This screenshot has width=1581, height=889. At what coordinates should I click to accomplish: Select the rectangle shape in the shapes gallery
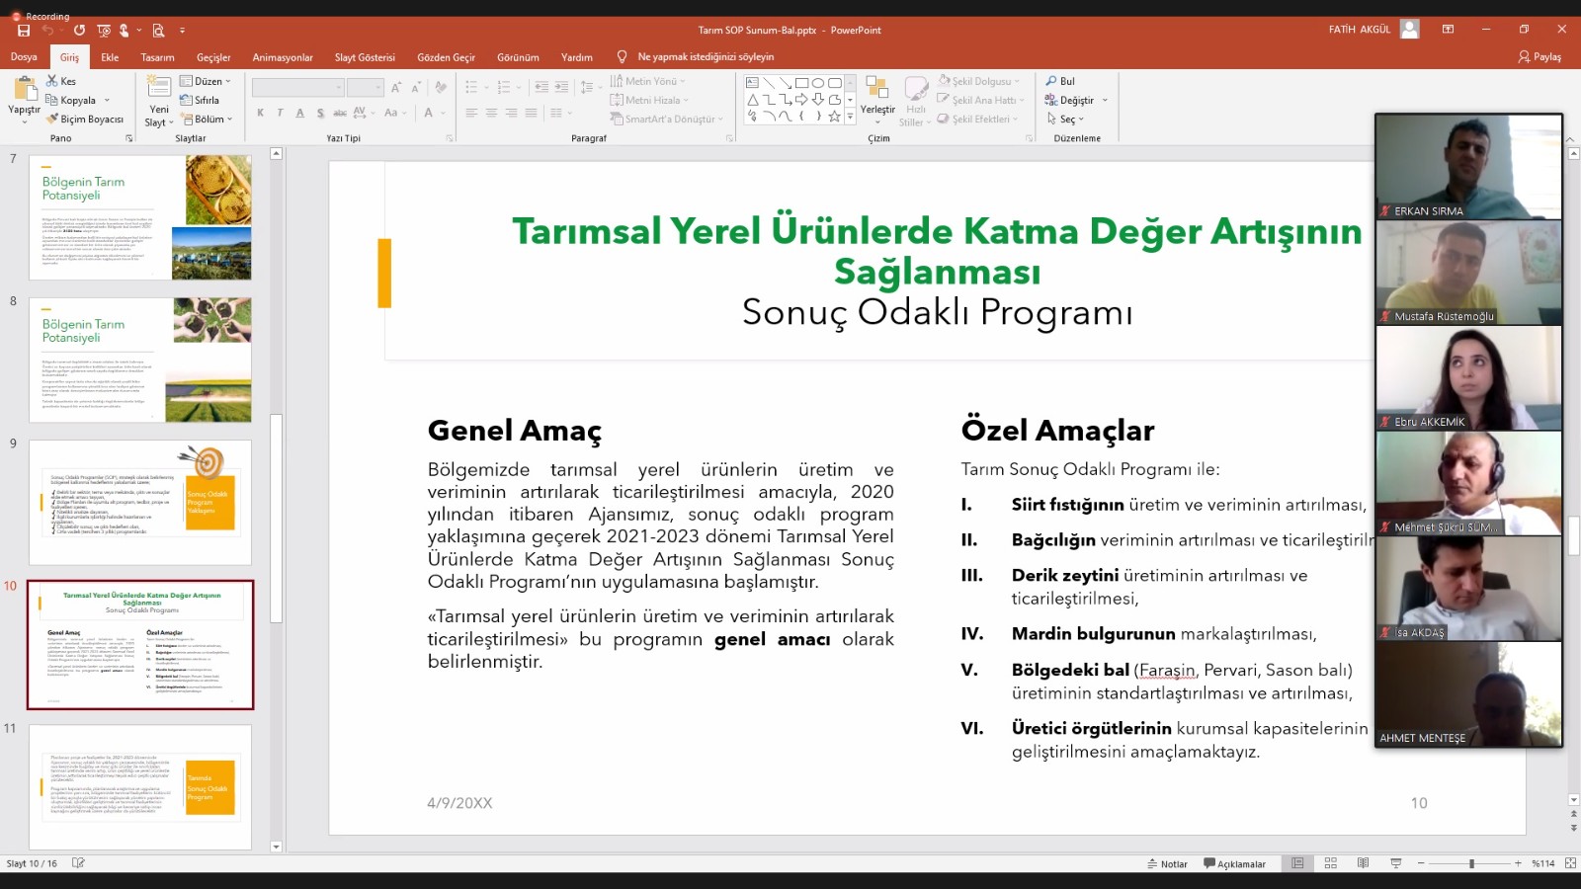[801, 83]
